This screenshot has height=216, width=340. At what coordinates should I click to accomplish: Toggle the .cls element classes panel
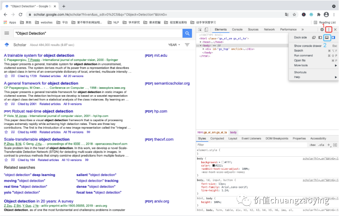coord(321,145)
